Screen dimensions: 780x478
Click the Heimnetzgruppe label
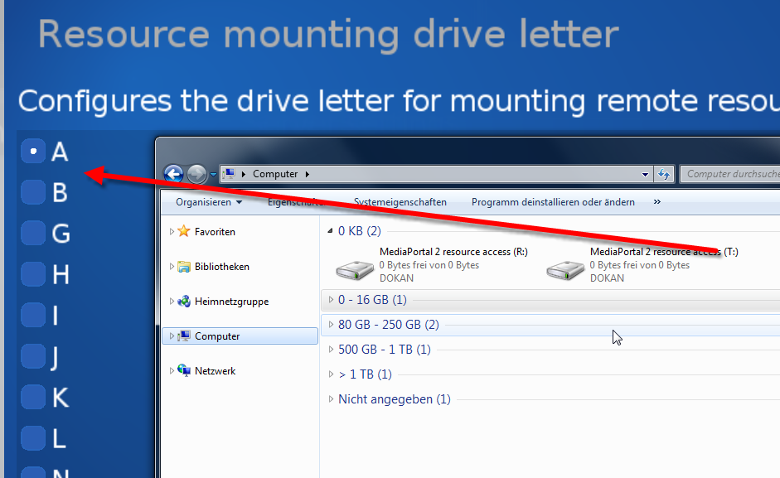pyautogui.click(x=232, y=302)
